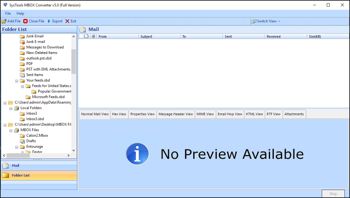
Task: Select the outlook.pst.sbd tree item
Action: 39,58
